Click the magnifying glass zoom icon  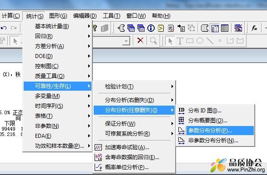(153, 41)
